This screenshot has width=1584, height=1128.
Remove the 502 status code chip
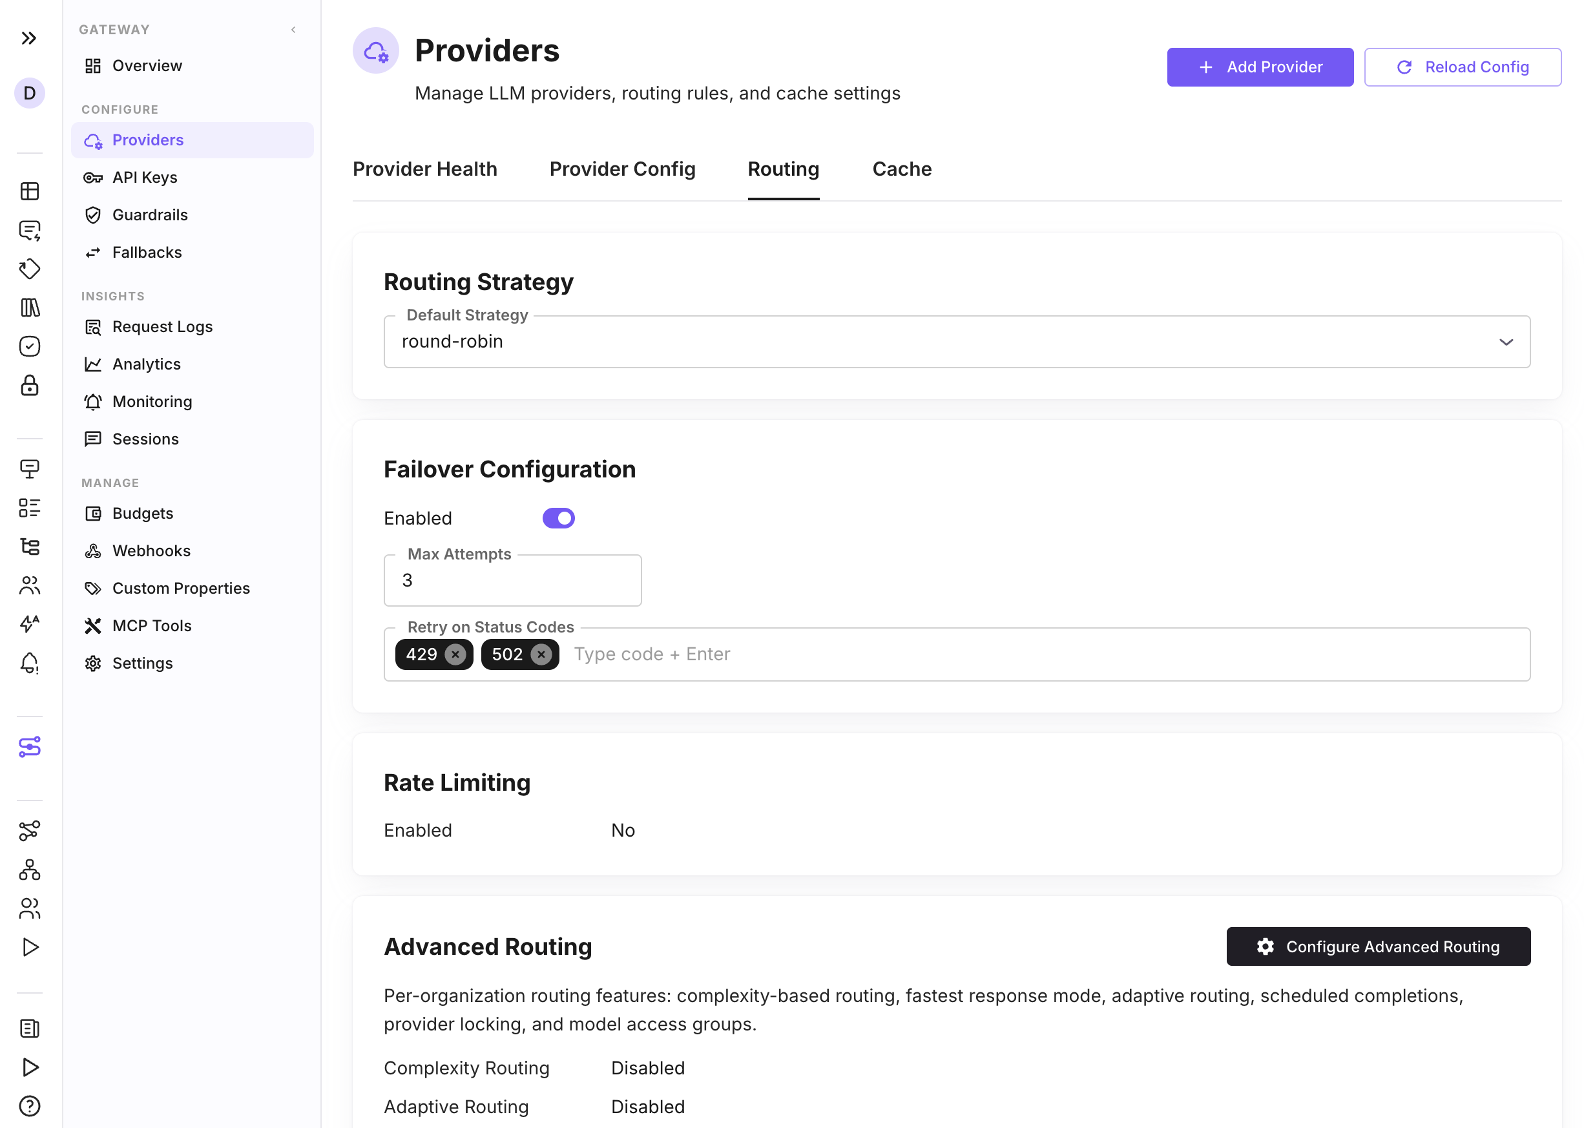(541, 654)
